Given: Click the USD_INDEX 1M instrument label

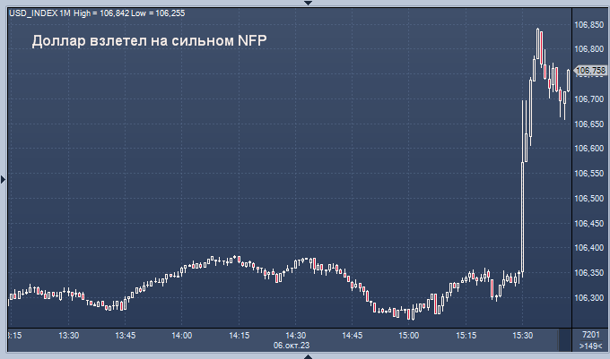Looking at the screenshot, I should tap(38, 7).
